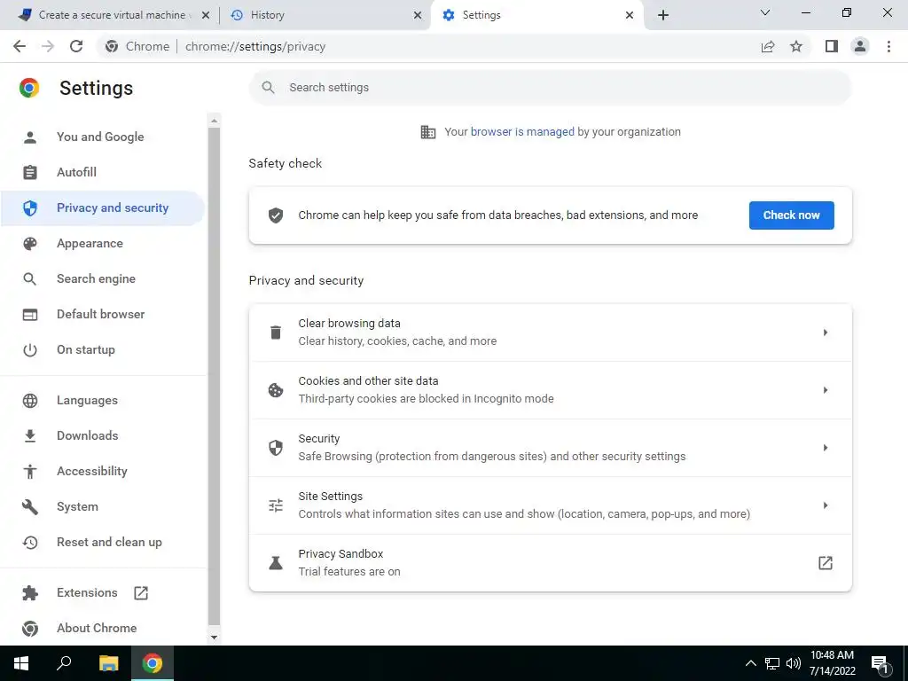Screen dimensions: 908x681
Task: Open About Chrome
Action: click(x=102, y=629)
